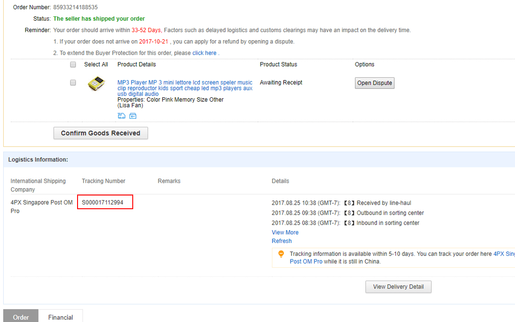Viewport: 515px width, 322px height.
Task: Click the Logistics Information section header
Action: click(x=38, y=160)
